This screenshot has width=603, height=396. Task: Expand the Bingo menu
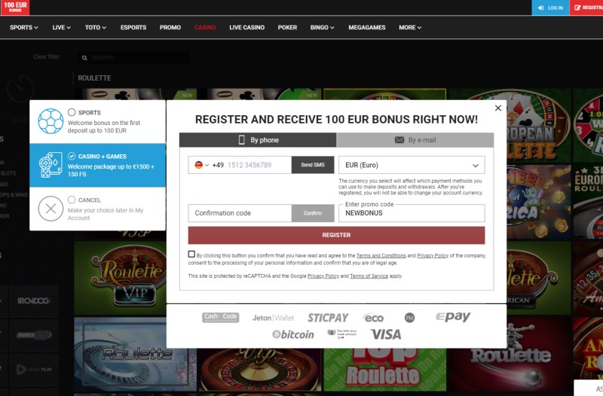(x=323, y=27)
